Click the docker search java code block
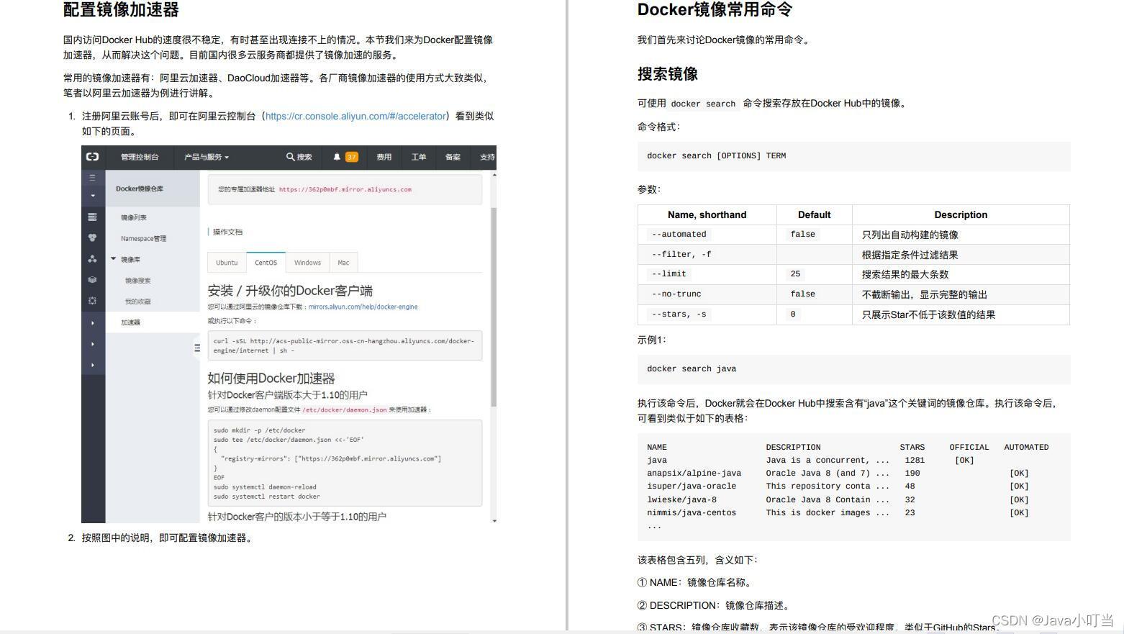Image resolution: width=1124 pixels, height=634 pixels. click(x=853, y=368)
